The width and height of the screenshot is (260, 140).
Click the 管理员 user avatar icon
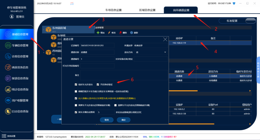[x=12, y=17]
